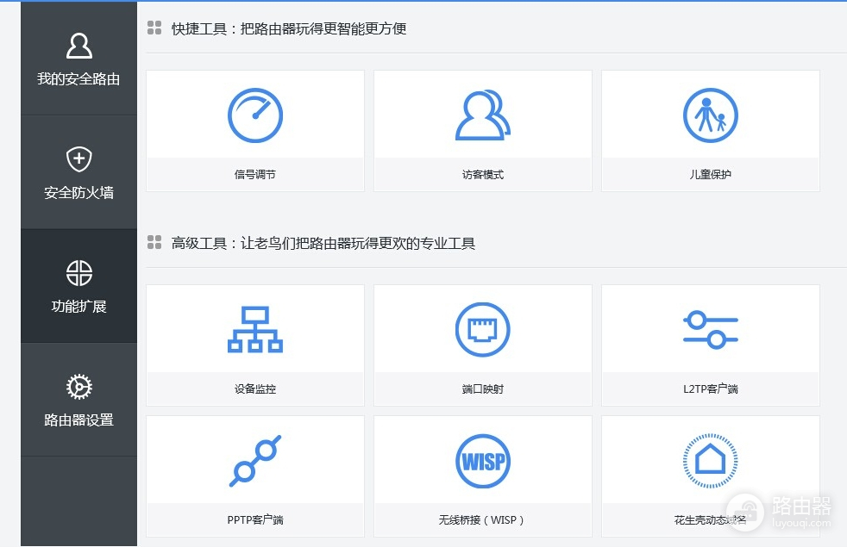The width and height of the screenshot is (847, 547).
Task: Open the 信号调节 signal adjustment tool
Action: [x=254, y=114]
